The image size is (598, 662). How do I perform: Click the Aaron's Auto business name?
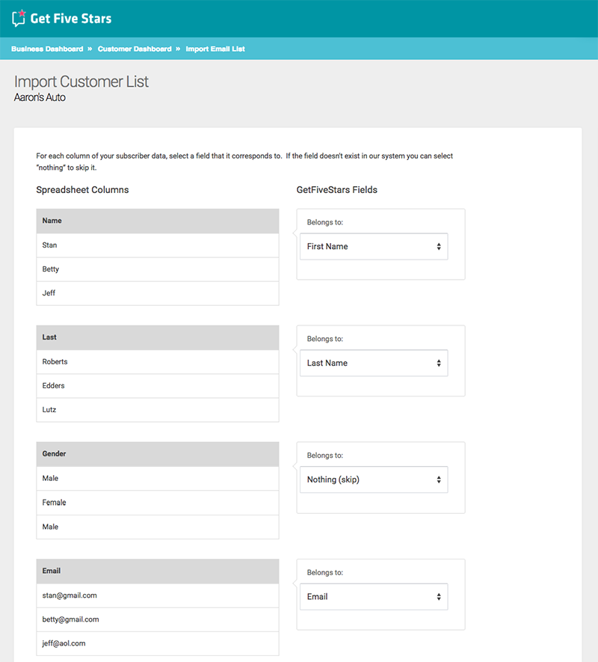click(x=40, y=97)
